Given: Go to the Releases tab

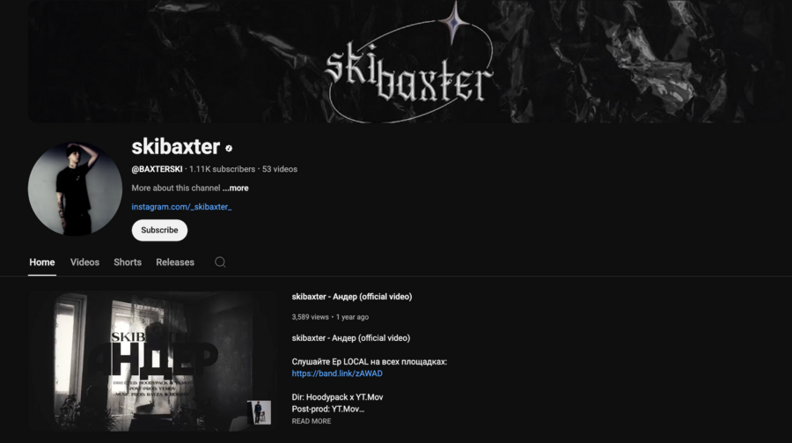Looking at the screenshot, I should pos(175,262).
